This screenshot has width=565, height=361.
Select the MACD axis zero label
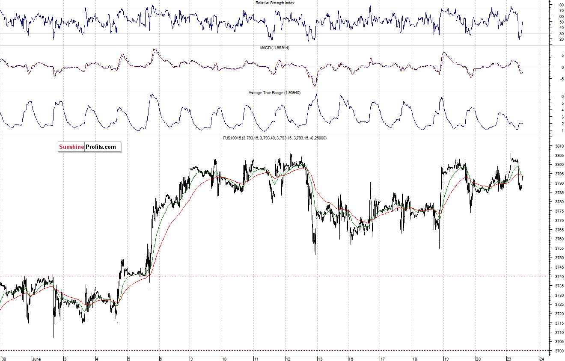tap(562, 68)
